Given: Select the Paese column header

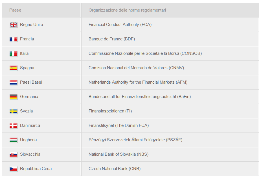Looking at the screenshot, I should [15, 10].
